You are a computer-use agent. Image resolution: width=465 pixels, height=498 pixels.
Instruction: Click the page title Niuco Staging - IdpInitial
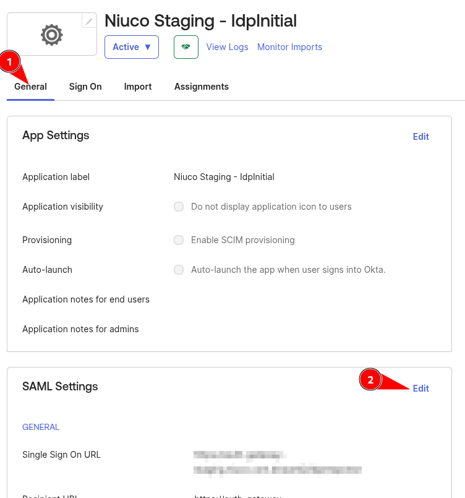click(x=200, y=21)
